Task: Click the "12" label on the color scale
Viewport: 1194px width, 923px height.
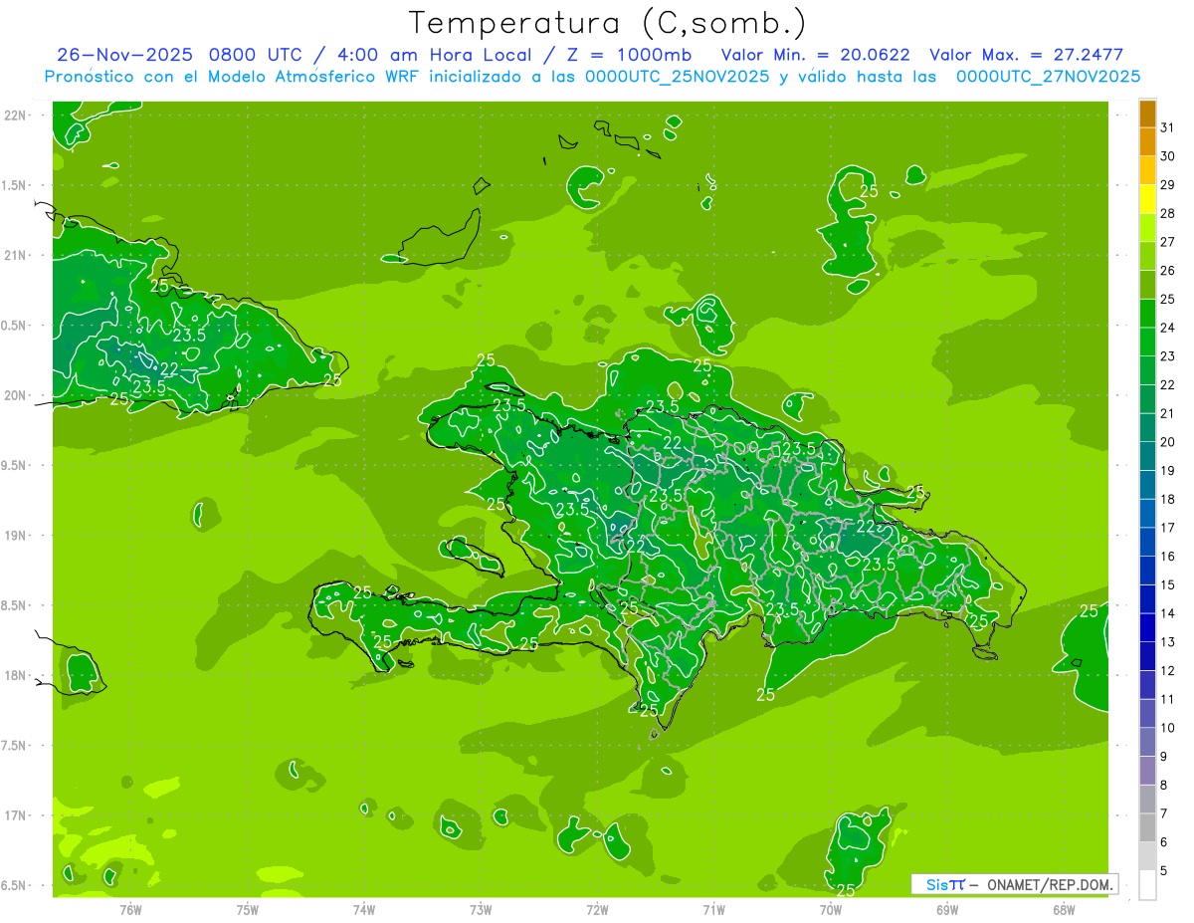Action: click(x=1168, y=671)
